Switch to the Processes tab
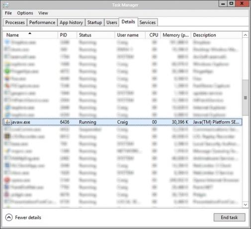251x229 pixels. 15,22
